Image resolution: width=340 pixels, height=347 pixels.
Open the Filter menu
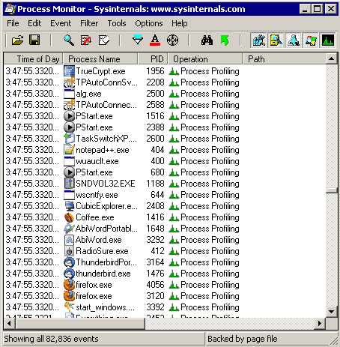click(89, 23)
